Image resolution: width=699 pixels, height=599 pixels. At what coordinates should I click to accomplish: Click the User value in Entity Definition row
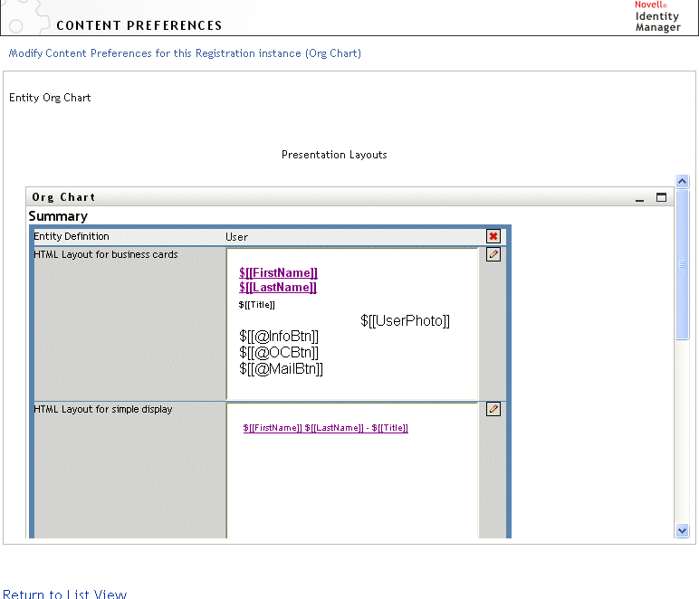pos(236,237)
